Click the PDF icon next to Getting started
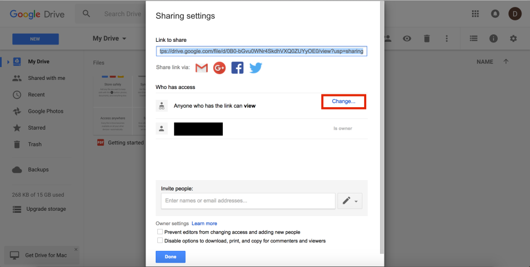530x267 pixels. click(100, 143)
